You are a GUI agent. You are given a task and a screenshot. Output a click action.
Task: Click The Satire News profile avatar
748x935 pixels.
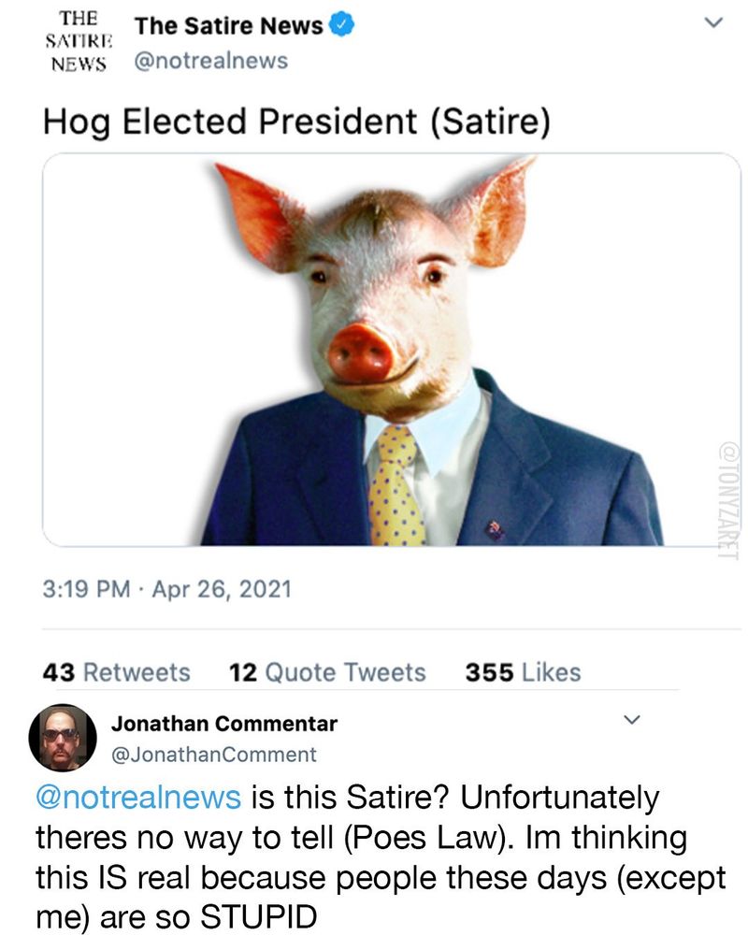pyautogui.click(x=76, y=42)
